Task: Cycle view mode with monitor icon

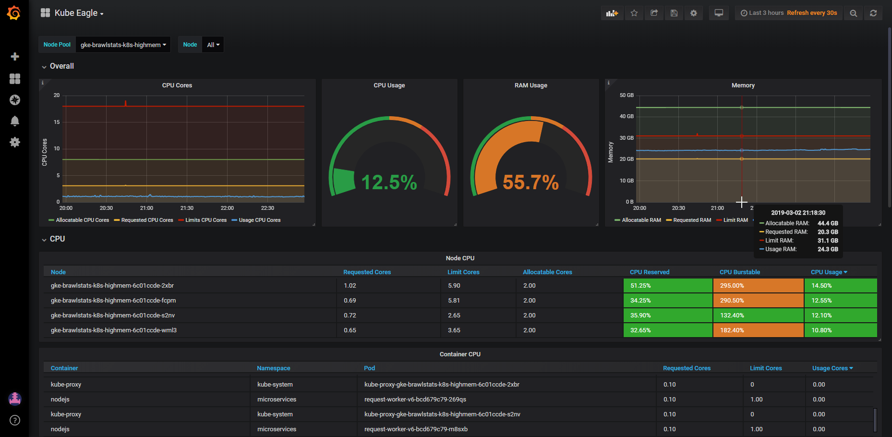Action: [719, 13]
